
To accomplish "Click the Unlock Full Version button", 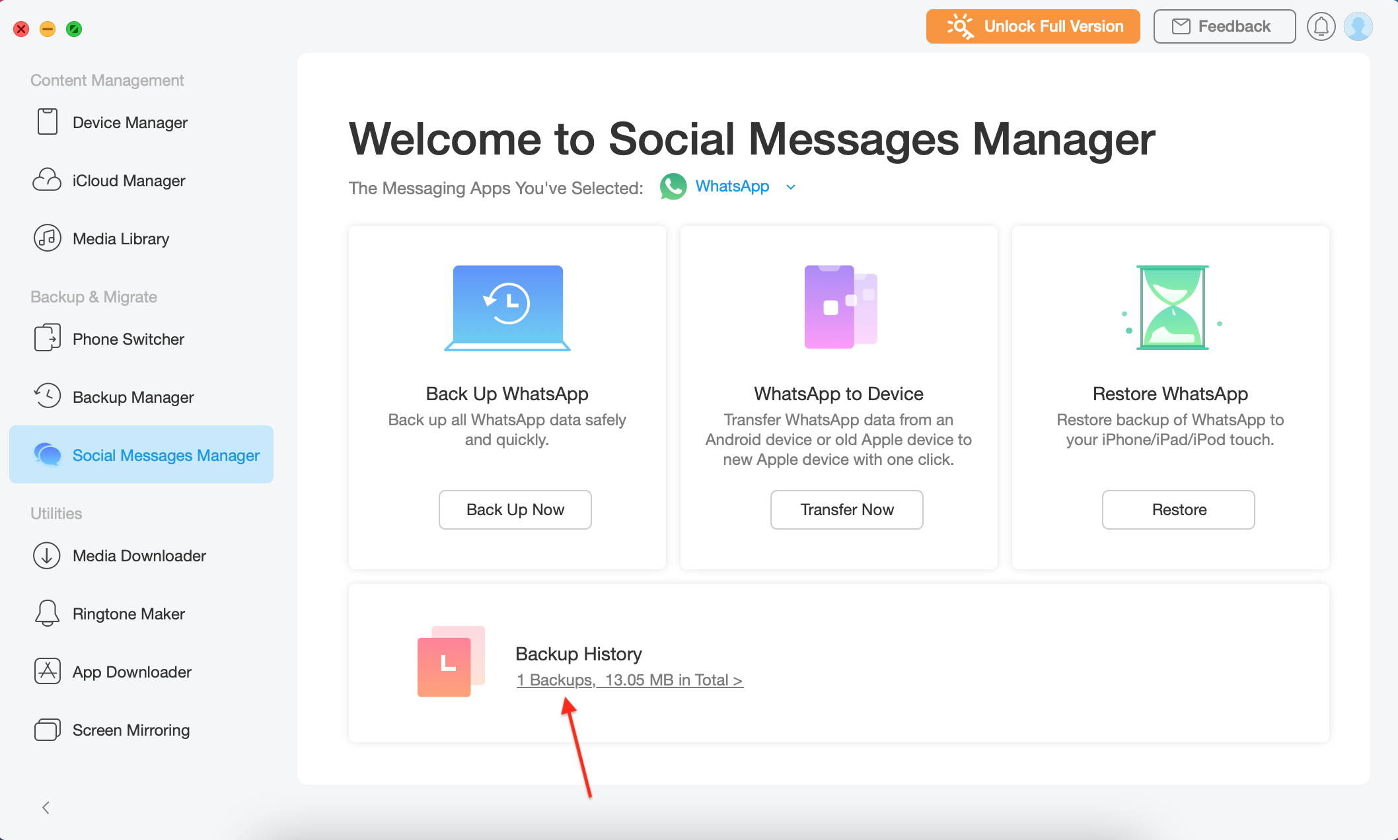I will coord(1033,26).
